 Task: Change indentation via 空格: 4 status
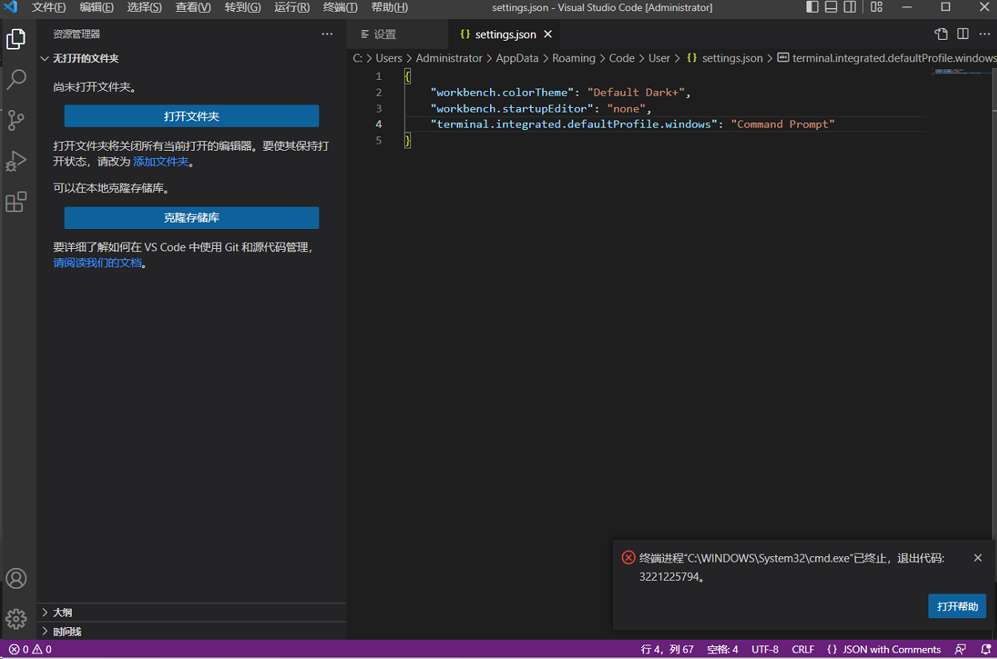click(723, 649)
